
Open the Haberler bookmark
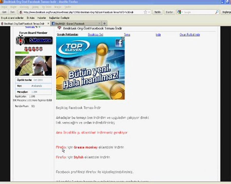[42, 18]
